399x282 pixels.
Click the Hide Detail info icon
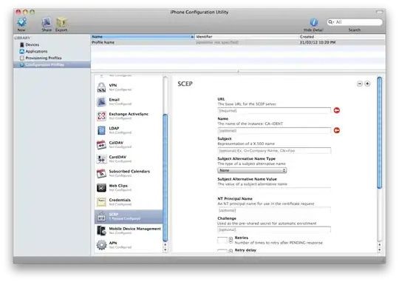[x=313, y=22]
